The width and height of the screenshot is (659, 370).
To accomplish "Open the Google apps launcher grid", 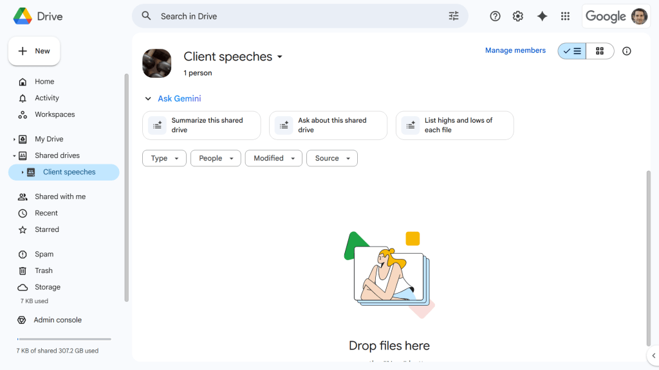I will pos(565,16).
